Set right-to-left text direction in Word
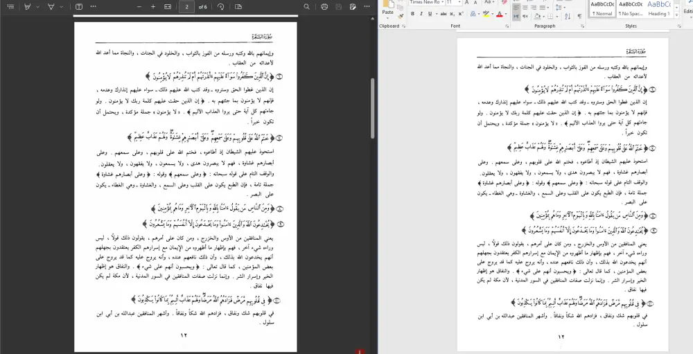Image resolution: width=693 pixels, height=354 pixels. point(525,17)
